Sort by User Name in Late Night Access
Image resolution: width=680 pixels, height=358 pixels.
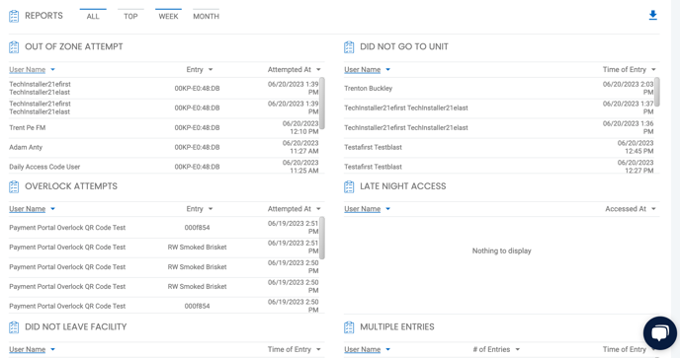(362, 209)
